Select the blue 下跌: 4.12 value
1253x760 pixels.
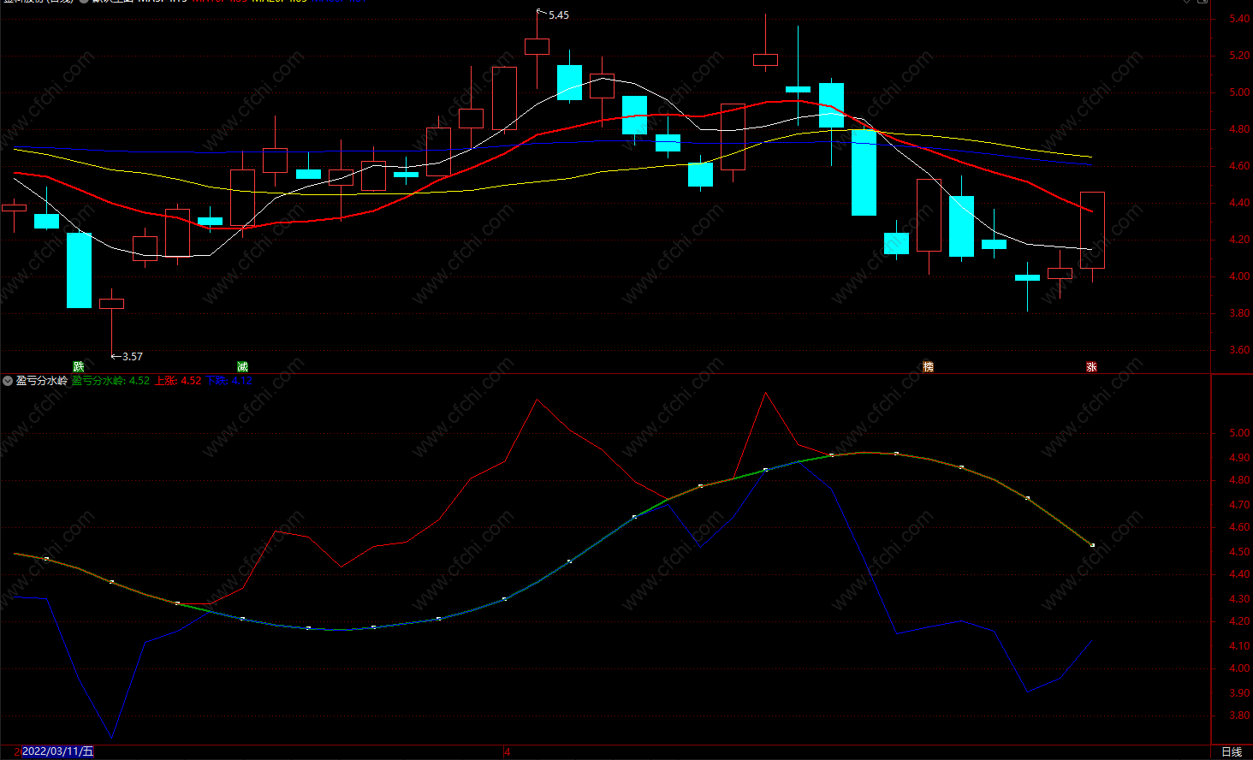pos(229,381)
